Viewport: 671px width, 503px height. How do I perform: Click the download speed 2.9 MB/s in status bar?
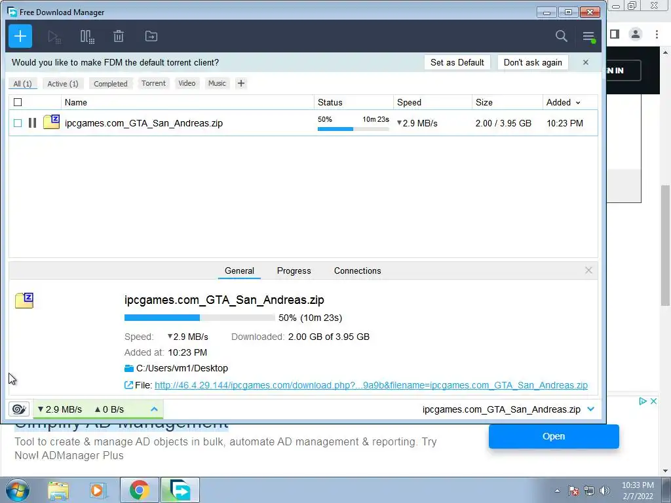60,409
